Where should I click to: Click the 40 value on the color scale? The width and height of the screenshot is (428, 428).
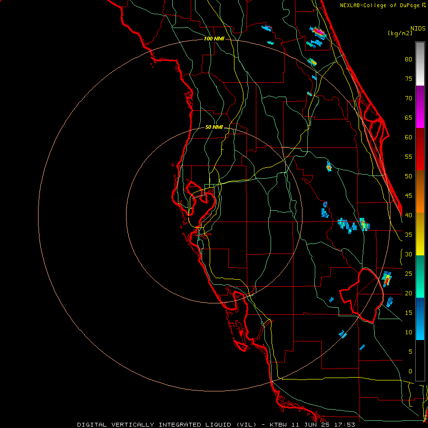409,215
